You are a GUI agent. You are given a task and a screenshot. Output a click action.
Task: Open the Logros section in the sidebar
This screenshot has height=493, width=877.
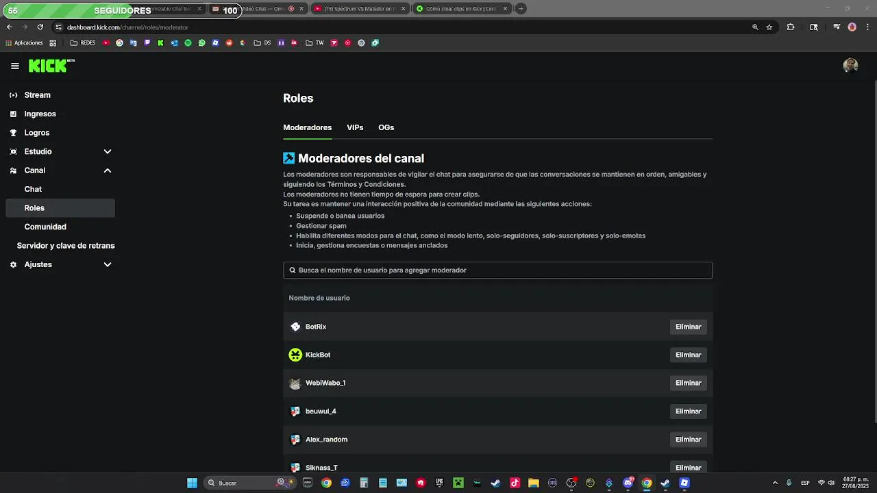(x=60, y=133)
